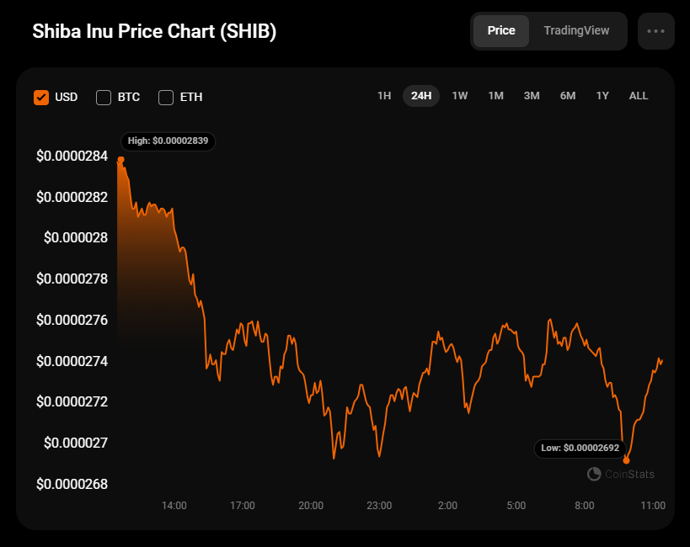Screen dimensions: 690x547
Task: Select the 24H time range
Action: click(x=421, y=96)
